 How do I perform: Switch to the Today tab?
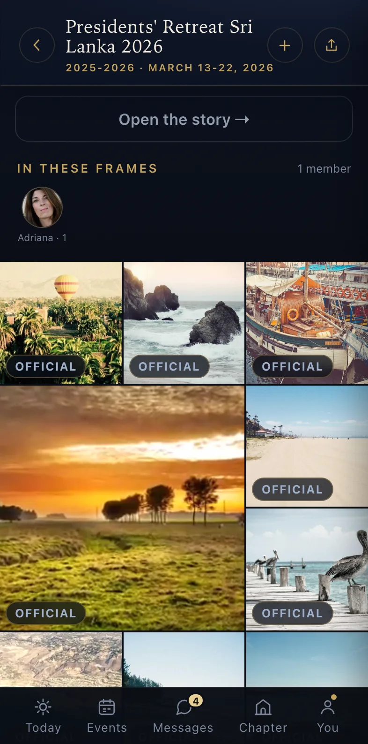[43, 716]
